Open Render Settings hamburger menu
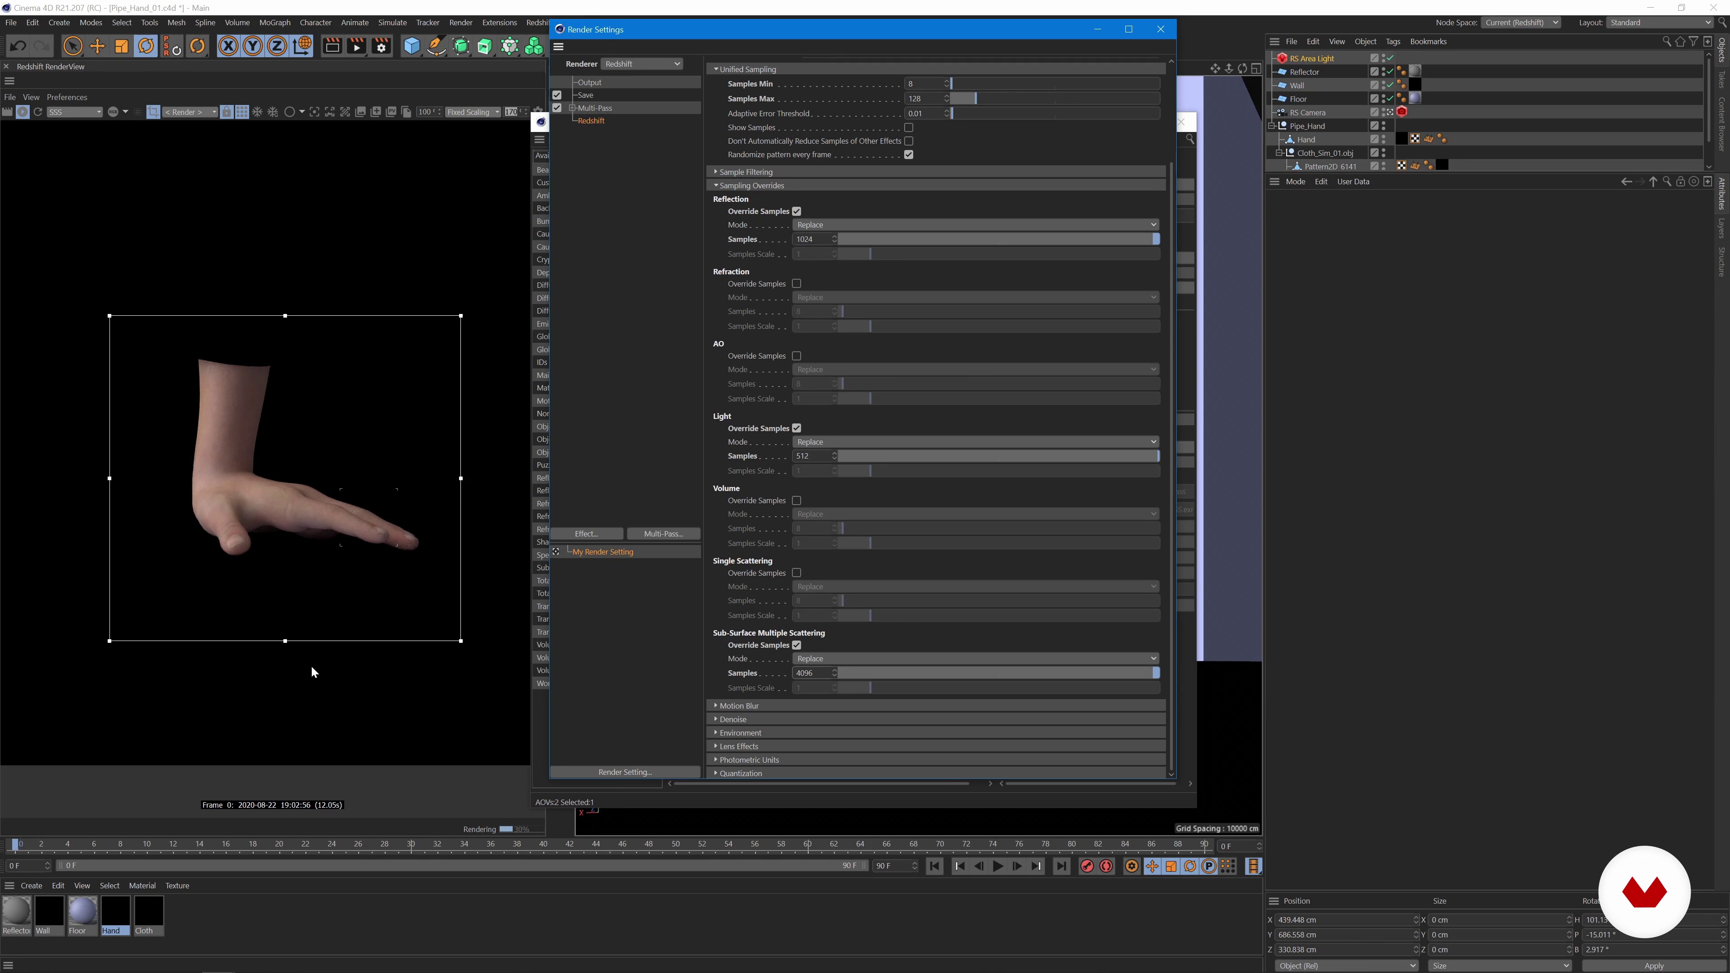The width and height of the screenshot is (1730, 973). pyautogui.click(x=558, y=47)
